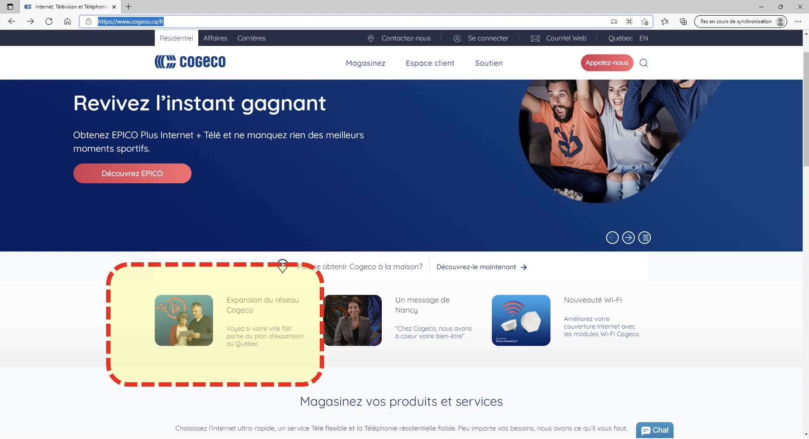Switch to the Affaires tab
Viewport: 809px width, 439px height.
click(x=215, y=38)
